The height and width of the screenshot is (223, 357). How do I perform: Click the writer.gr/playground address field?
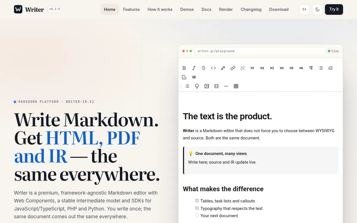[x=260, y=51]
